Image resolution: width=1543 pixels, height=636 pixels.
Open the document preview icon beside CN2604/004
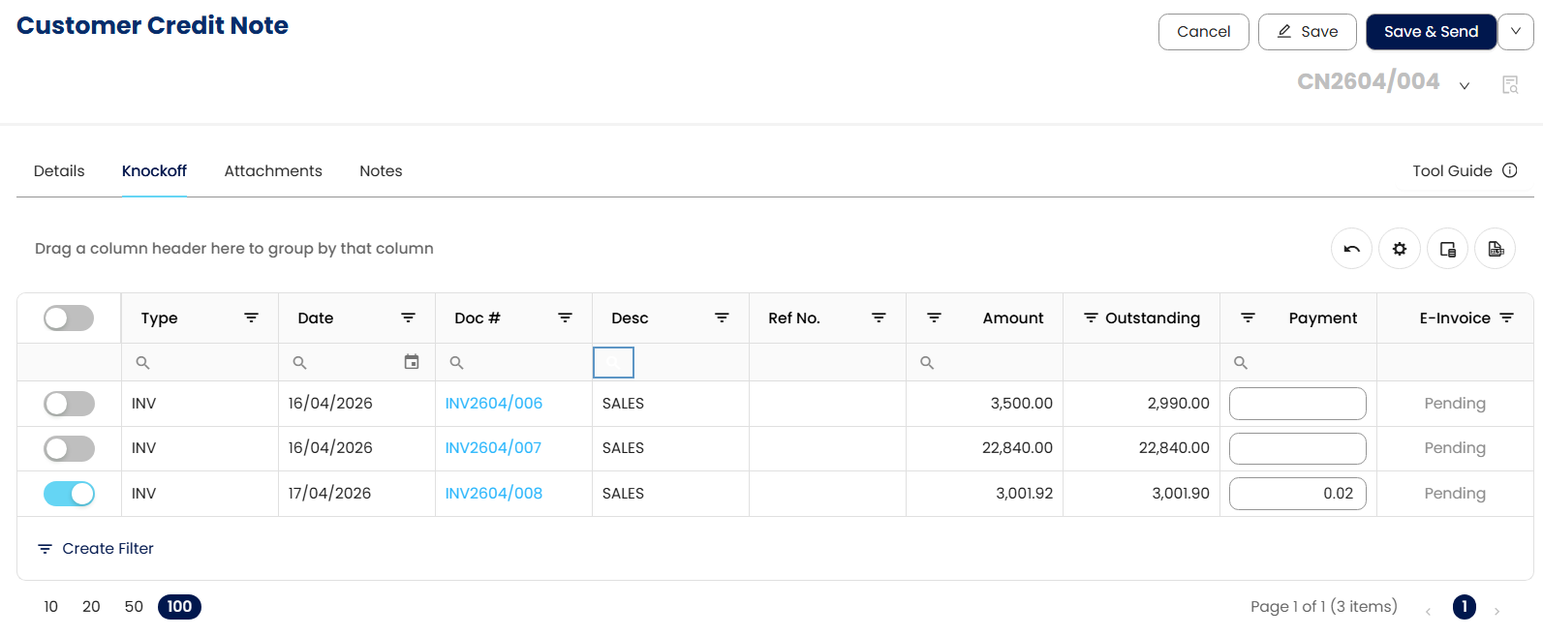click(x=1510, y=85)
